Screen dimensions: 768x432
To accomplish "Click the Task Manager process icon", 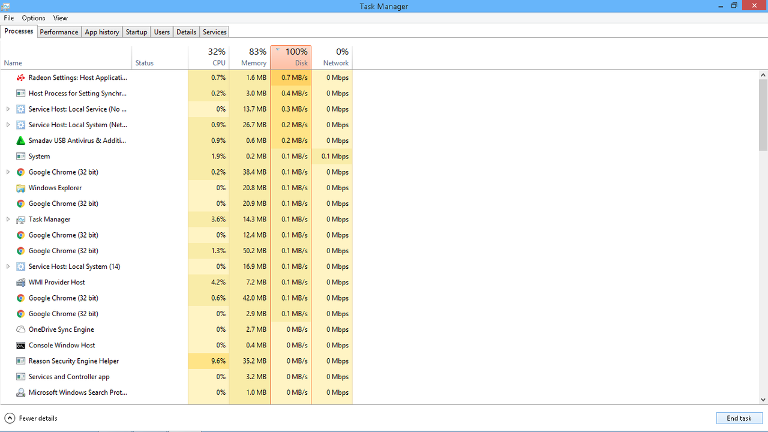I will click(x=20, y=219).
